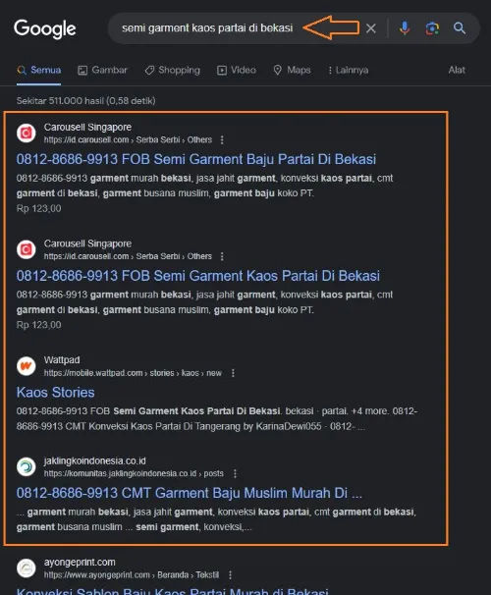This screenshot has height=595, width=491.
Task: Click mobile.wattpad.com breadcrumb URL
Action: tap(133, 373)
